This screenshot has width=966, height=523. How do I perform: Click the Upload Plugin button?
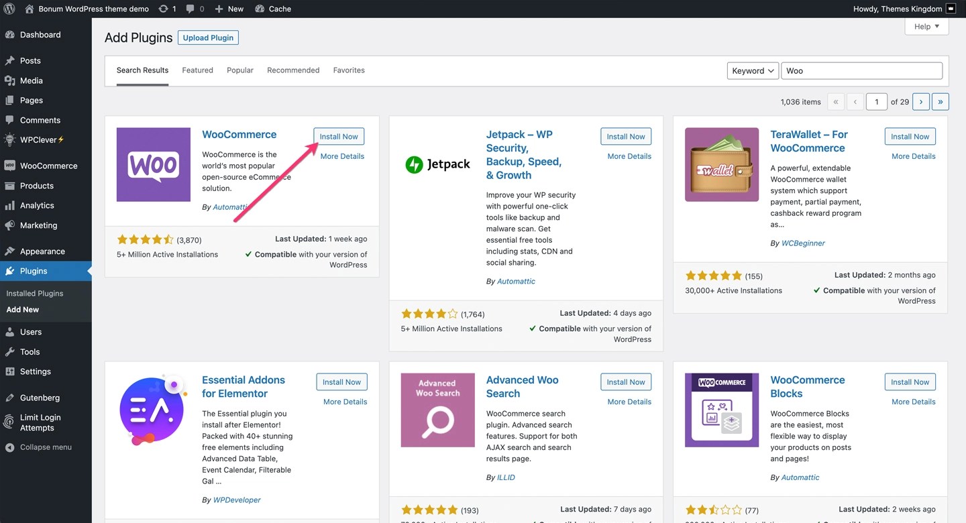[x=208, y=38]
